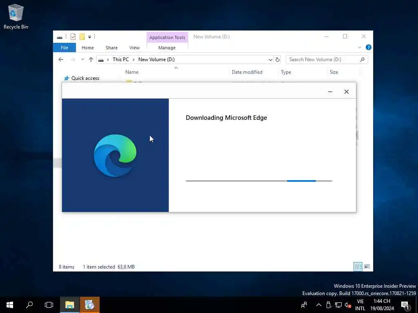Open the File ribbon tab
The image size is (418, 313).
pos(64,48)
